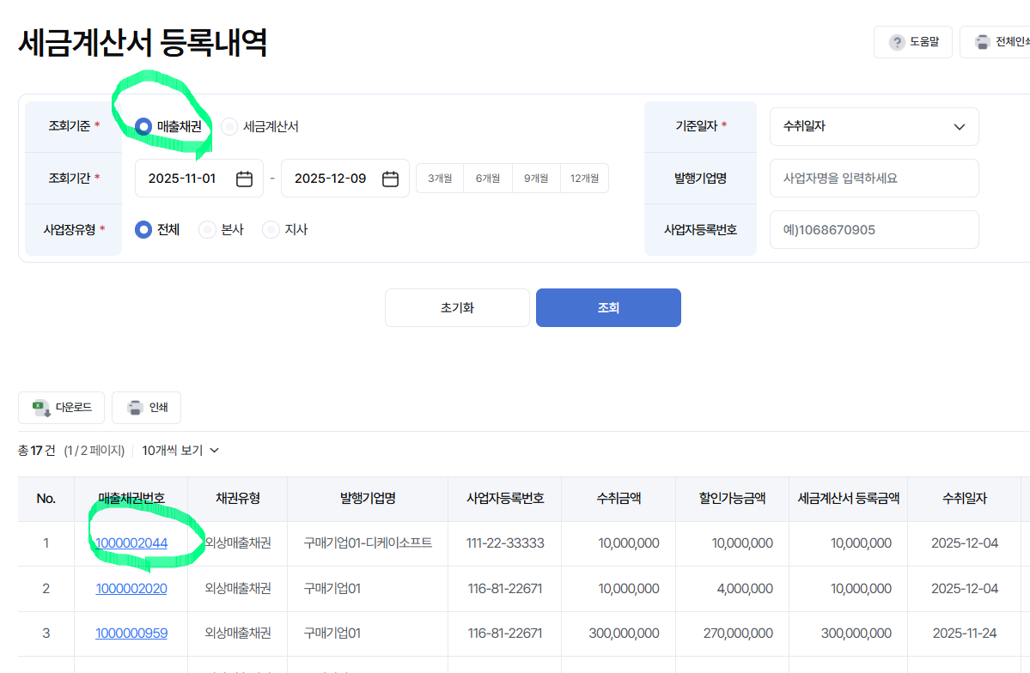Click the 수취일자 column header
The height and width of the screenshot is (673, 1030).
pos(965,499)
